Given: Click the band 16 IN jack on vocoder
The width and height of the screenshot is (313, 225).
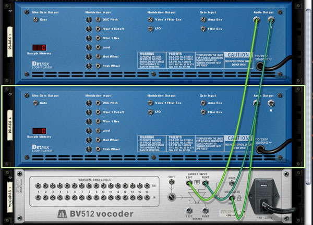Looking at the screenshot, I should tap(147, 197).
